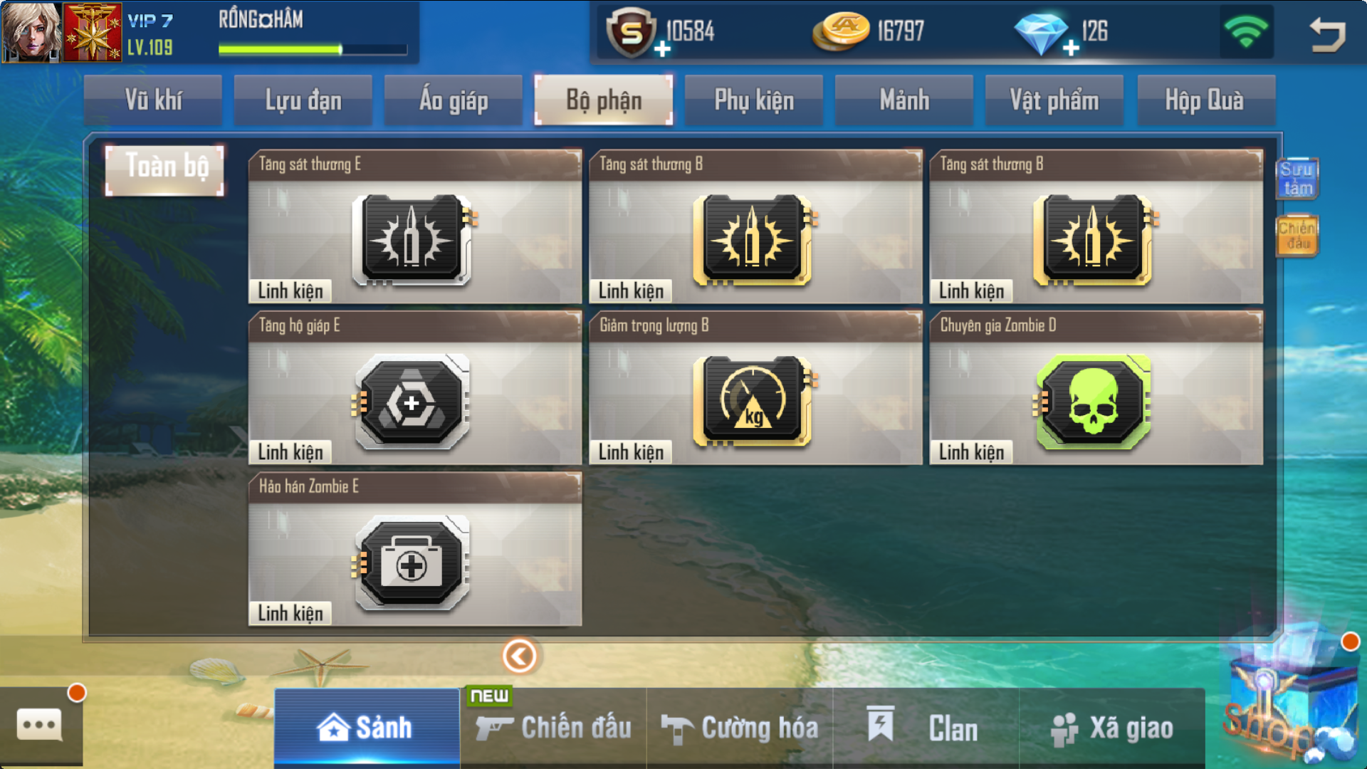This screenshot has width=1367, height=769.
Task: Tap the plus icon beside the diamond count
Action: click(x=1071, y=48)
